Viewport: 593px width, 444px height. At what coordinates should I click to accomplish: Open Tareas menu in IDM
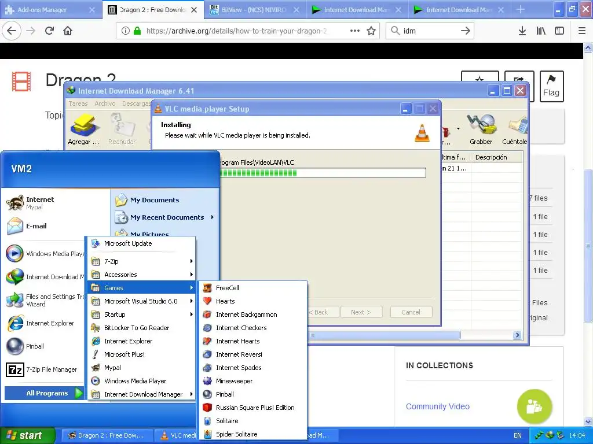point(78,103)
